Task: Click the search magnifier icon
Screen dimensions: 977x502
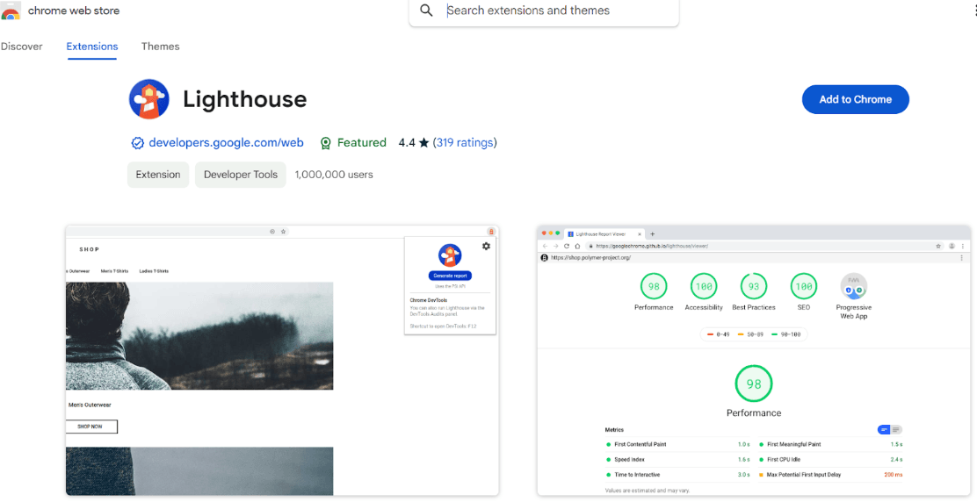Action: (x=426, y=11)
